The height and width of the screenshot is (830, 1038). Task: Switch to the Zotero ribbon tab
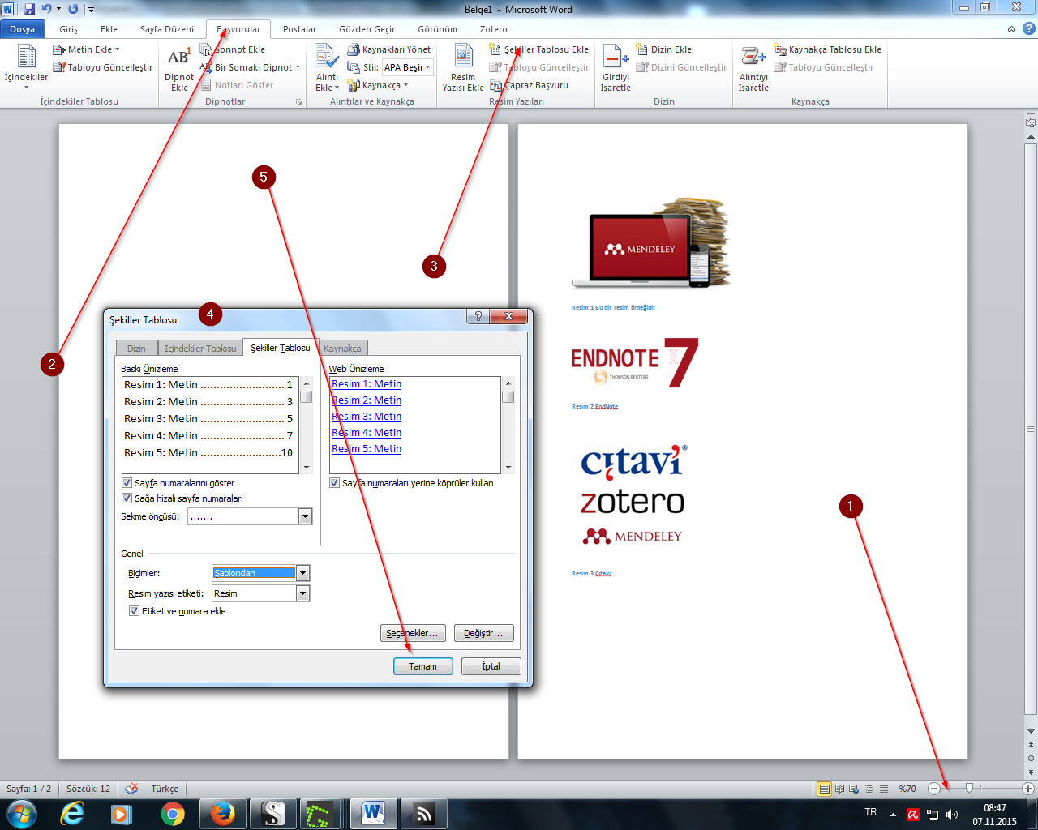[494, 29]
